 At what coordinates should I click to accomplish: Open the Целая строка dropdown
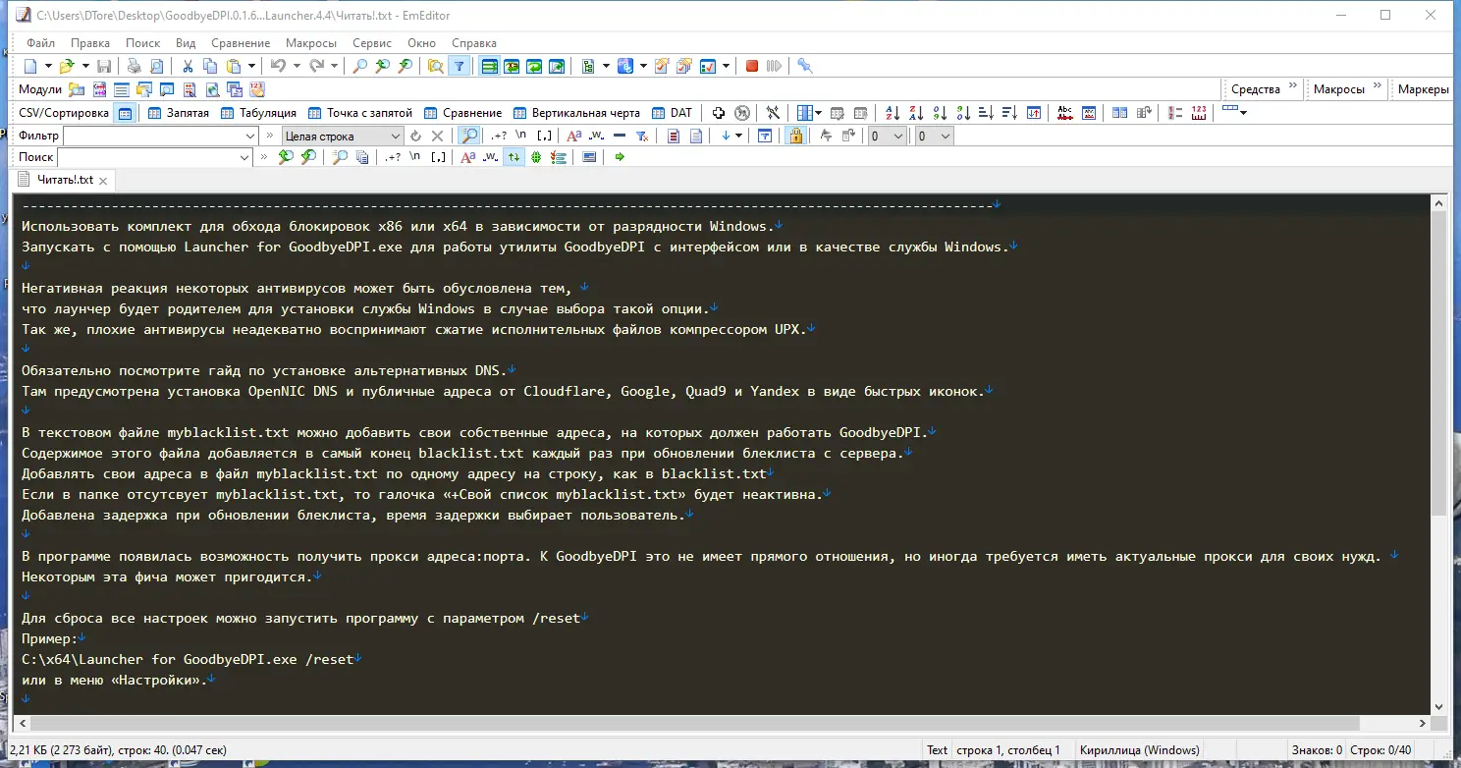click(x=396, y=135)
